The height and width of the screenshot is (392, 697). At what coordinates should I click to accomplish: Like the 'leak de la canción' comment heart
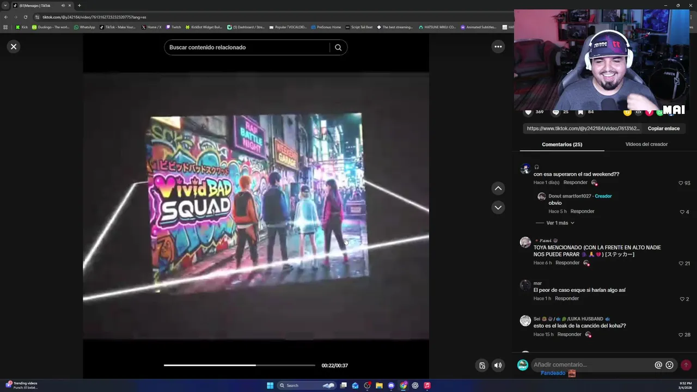681,335
